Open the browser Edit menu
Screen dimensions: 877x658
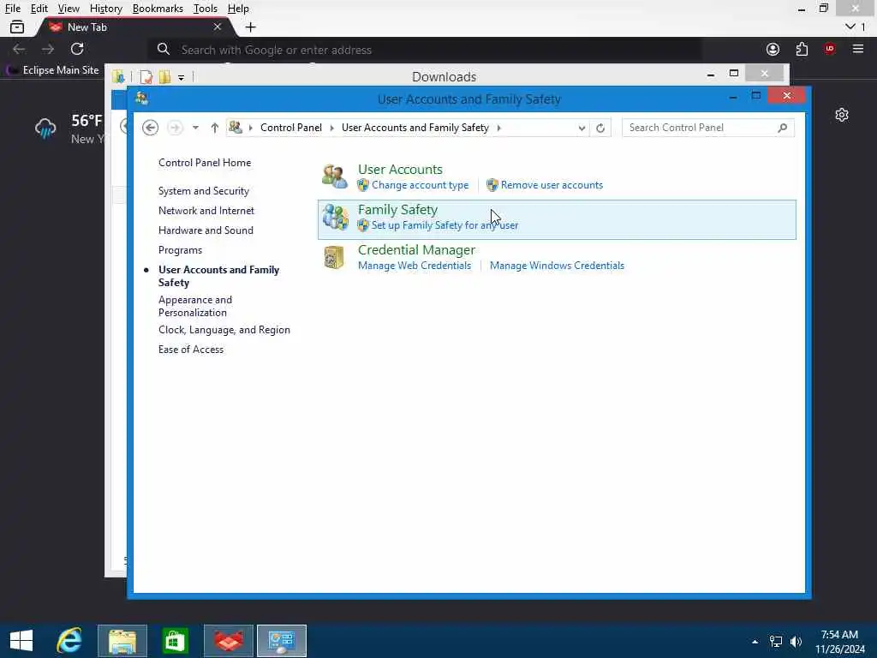[x=39, y=9]
